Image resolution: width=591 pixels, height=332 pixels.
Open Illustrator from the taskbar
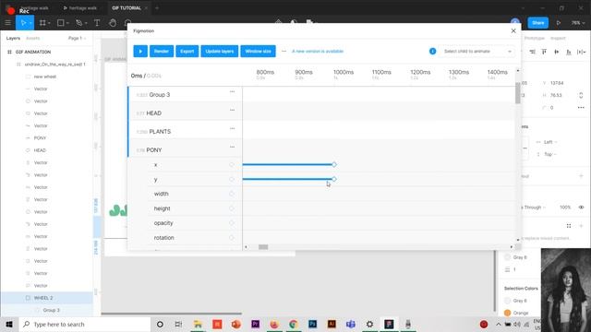332,324
